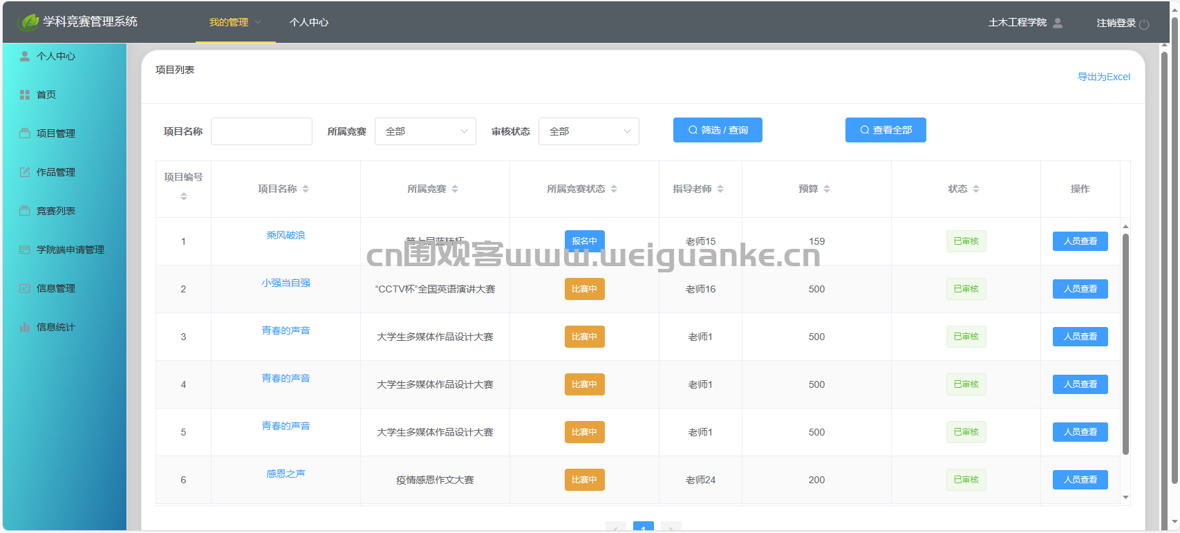This screenshot has height=533, width=1180.
Task: Click the 信息统计 bar chart icon
Action: pos(25,327)
